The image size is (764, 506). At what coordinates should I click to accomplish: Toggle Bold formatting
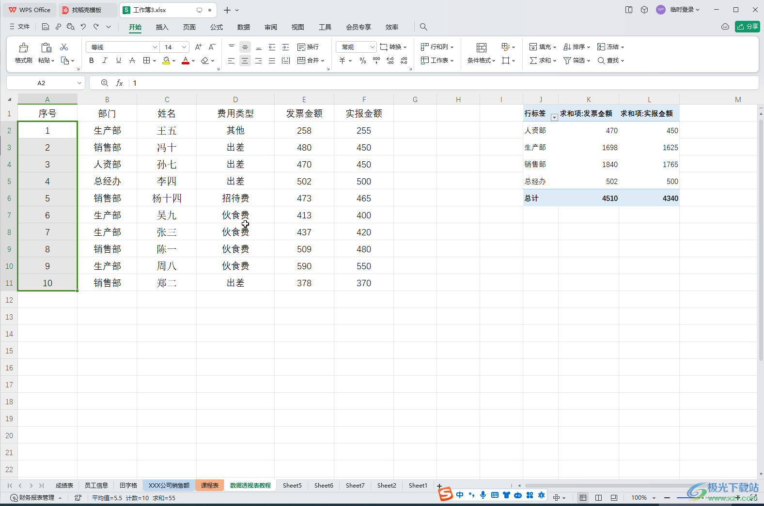click(92, 61)
